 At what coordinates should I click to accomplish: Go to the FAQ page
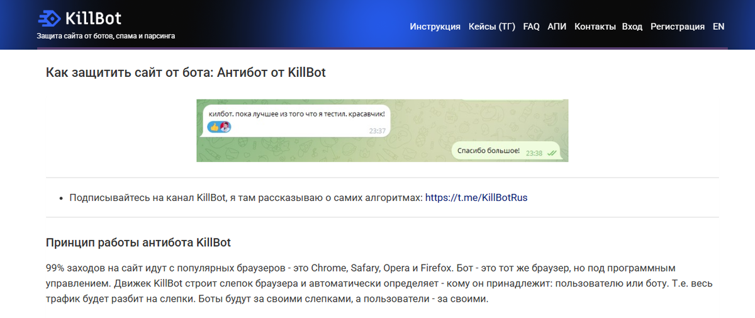pyautogui.click(x=532, y=26)
